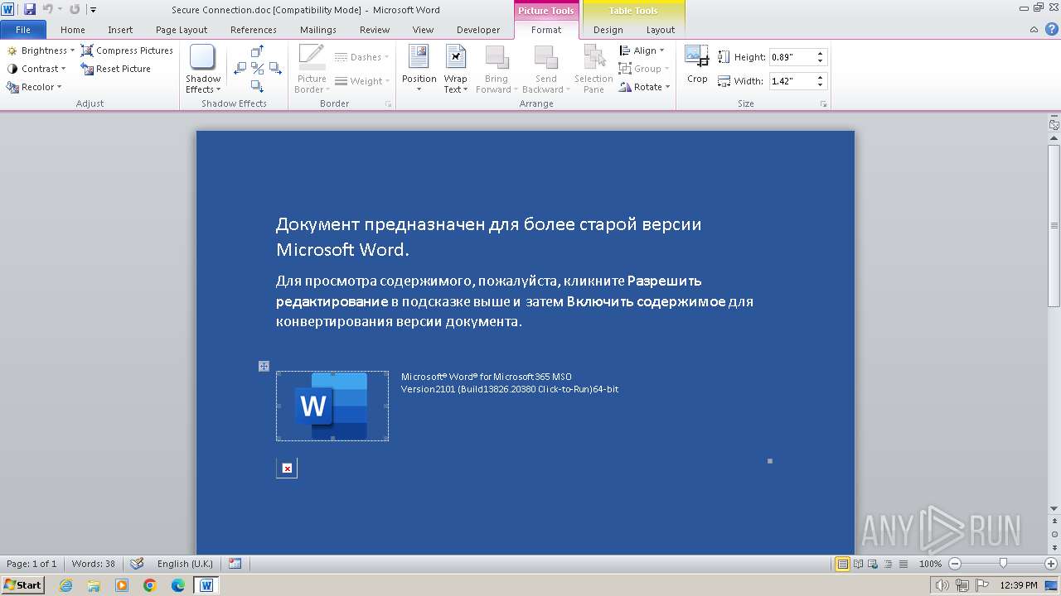The image size is (1061, 596).
Task: Open the Windows Start menu
Action: 23,585
